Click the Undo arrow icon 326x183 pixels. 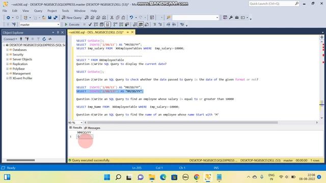[x=131, y=18]
